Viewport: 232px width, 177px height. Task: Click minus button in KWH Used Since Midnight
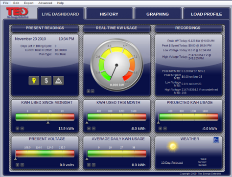pyautogui.click(x=22, y=129)
